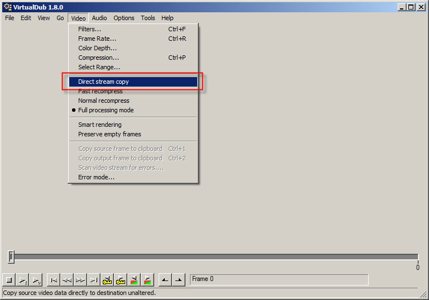Viewport: 429px width, 300px height.
Task: Click the Stop playback button
Action: tap(9, 280)
